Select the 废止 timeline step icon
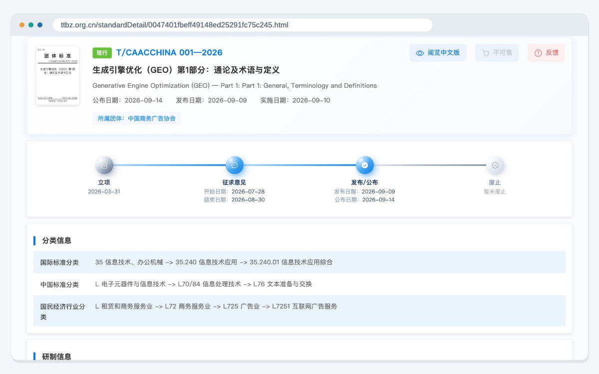Viewport: 599px width, 374px height. pyautogui.click(x=495, y=165)
